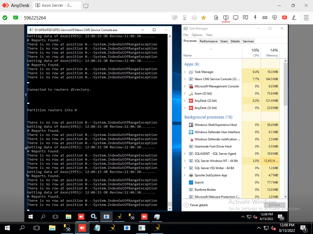Open the file transfer icon in AnyDesk toolbar
This screenshot has width=313, height=234.
[216, 18]
